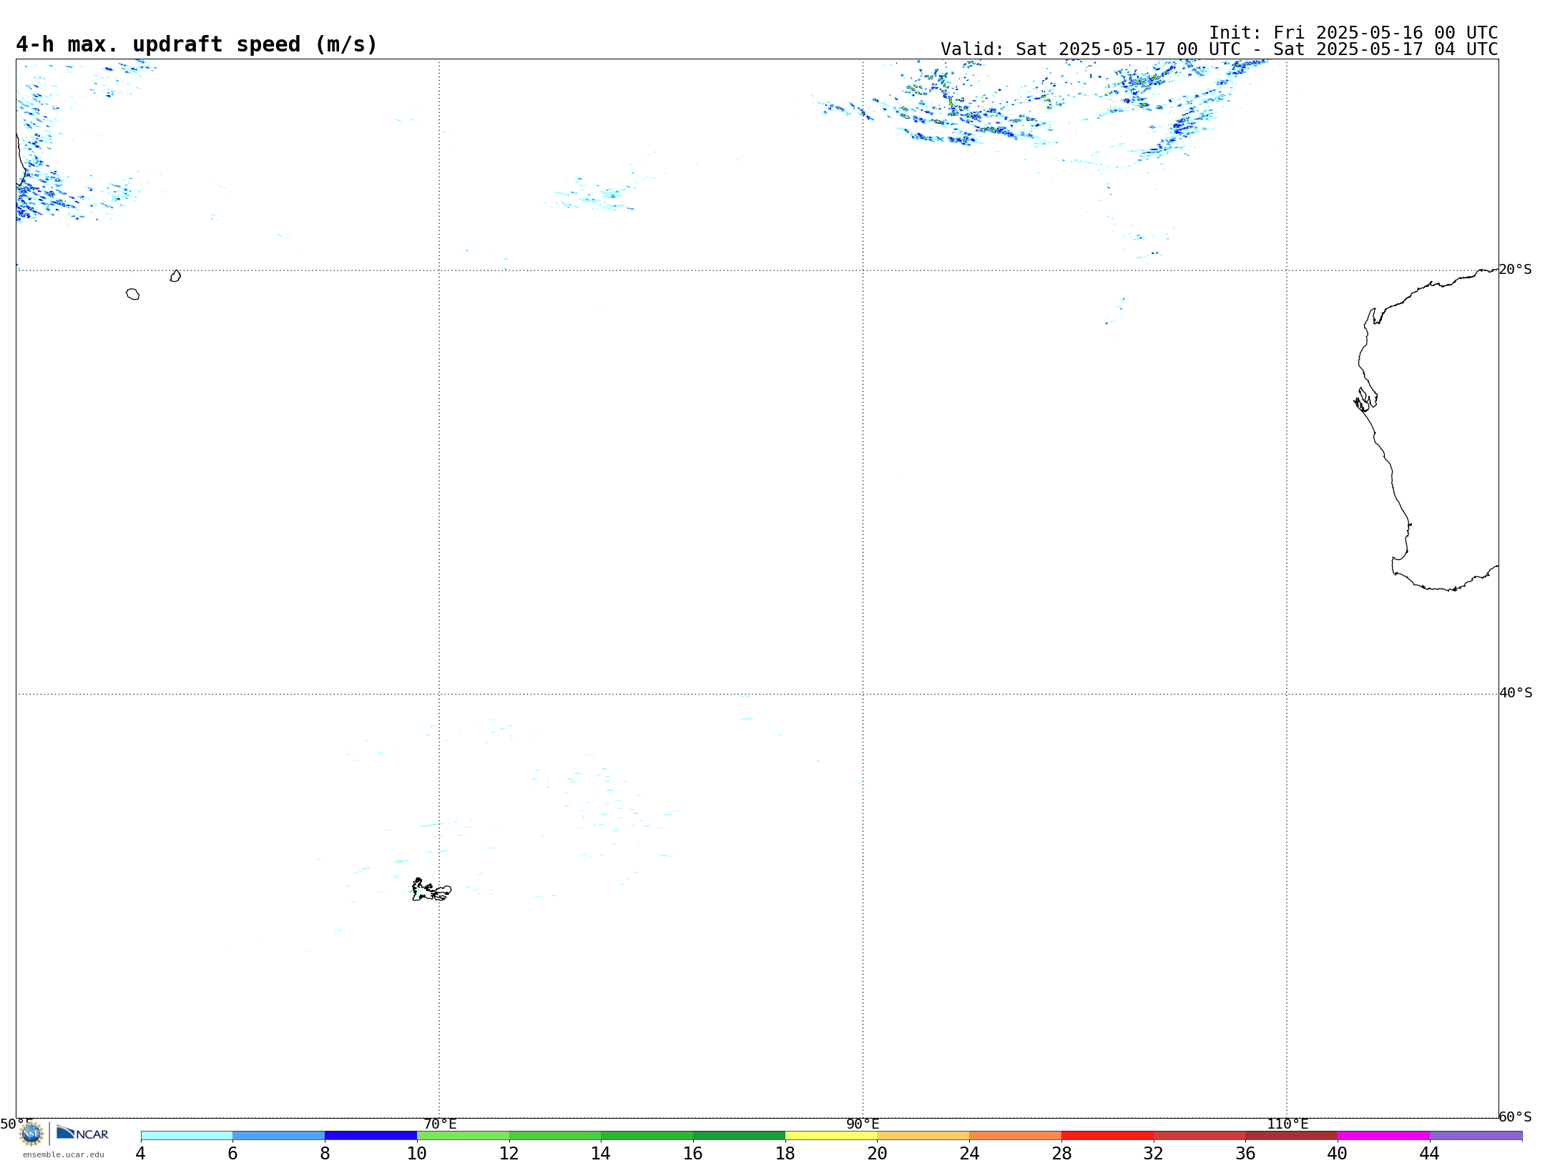Click the red 28-32 colorbar segment
Screen dimensions: 1545x1163
[1107, 1136]
